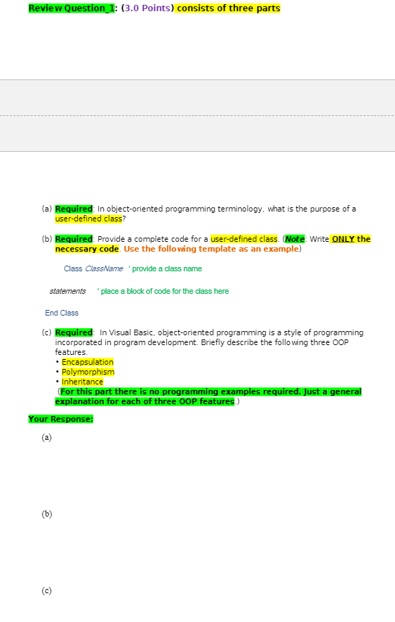Click 'user-defined class?' in part (a)

coord(91,219)
